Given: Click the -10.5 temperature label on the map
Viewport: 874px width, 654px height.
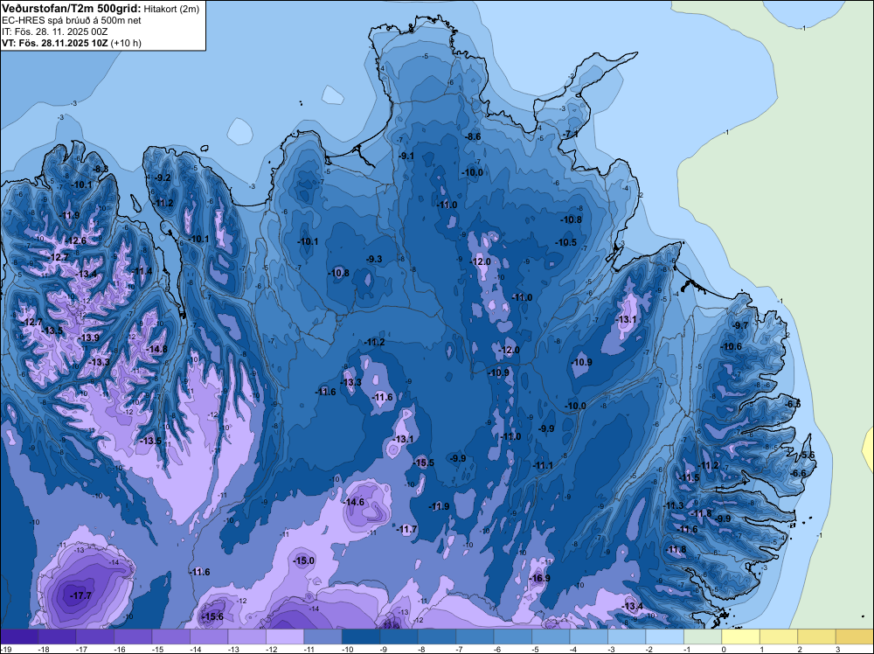Looking at the screenshot, I should [x=566, y=242].
